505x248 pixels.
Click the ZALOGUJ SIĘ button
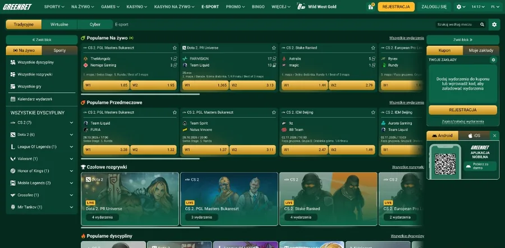click(434, 7)
